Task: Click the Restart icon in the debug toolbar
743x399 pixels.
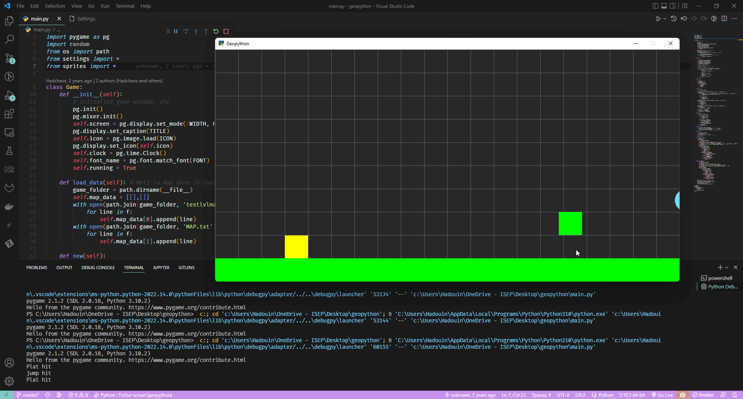Action: tap(216, 31)
